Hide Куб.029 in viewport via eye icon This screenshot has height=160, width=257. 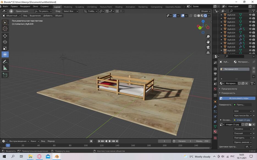tap(250, 50)
